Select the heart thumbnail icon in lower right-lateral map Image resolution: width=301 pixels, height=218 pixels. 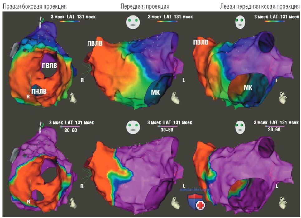[x=73, y=203]
